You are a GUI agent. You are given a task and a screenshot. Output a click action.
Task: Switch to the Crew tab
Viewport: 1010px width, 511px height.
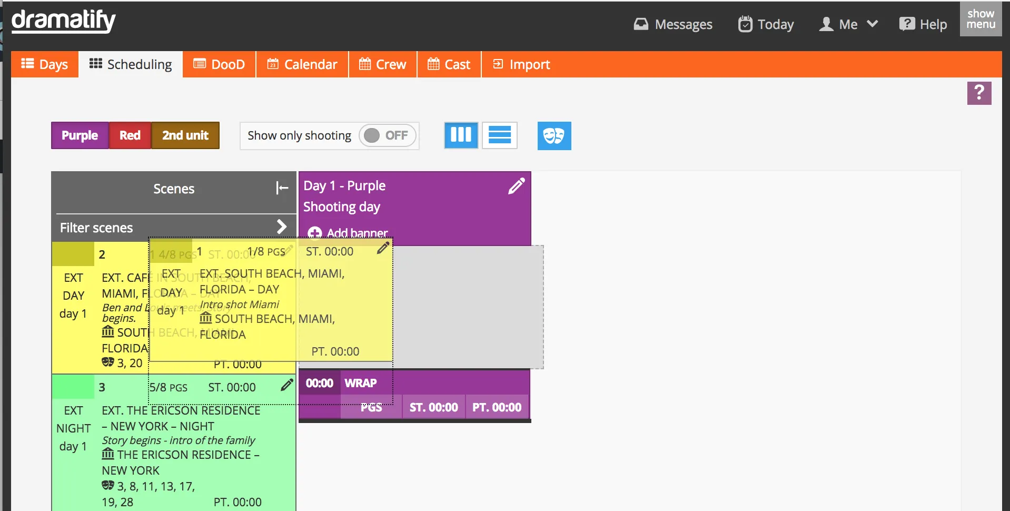coord(383,64)
